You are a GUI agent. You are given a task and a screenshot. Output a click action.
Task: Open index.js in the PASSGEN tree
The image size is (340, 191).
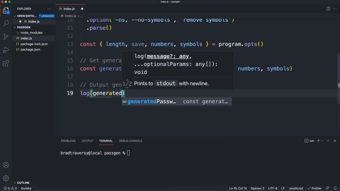pos(26,38)
